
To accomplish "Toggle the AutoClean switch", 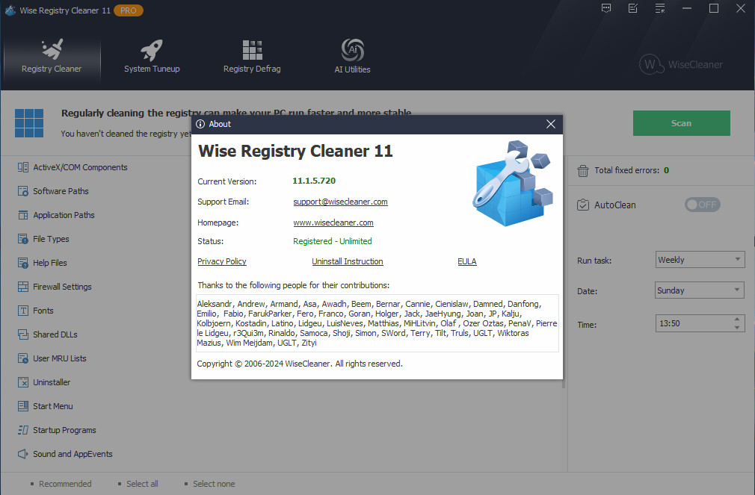I will (703, 205).
